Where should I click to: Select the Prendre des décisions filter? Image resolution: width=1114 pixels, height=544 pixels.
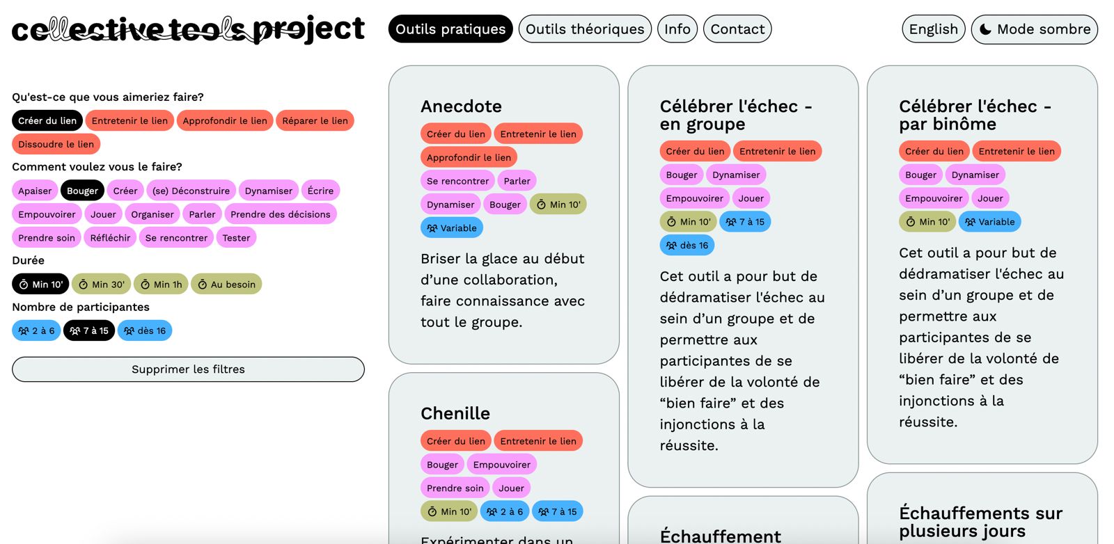(x=281, y=214)
